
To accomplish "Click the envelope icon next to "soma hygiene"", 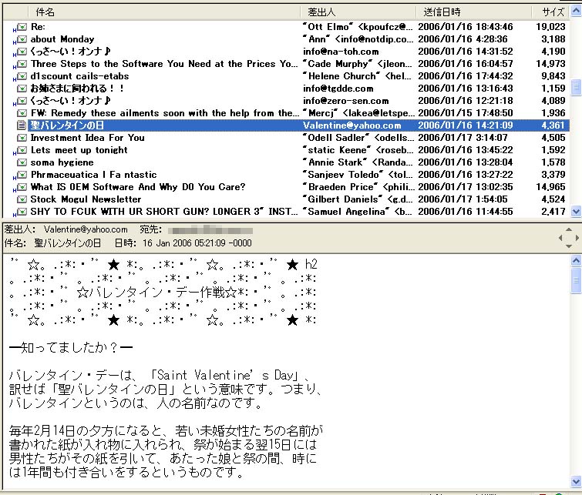I will tap(22, 162).
